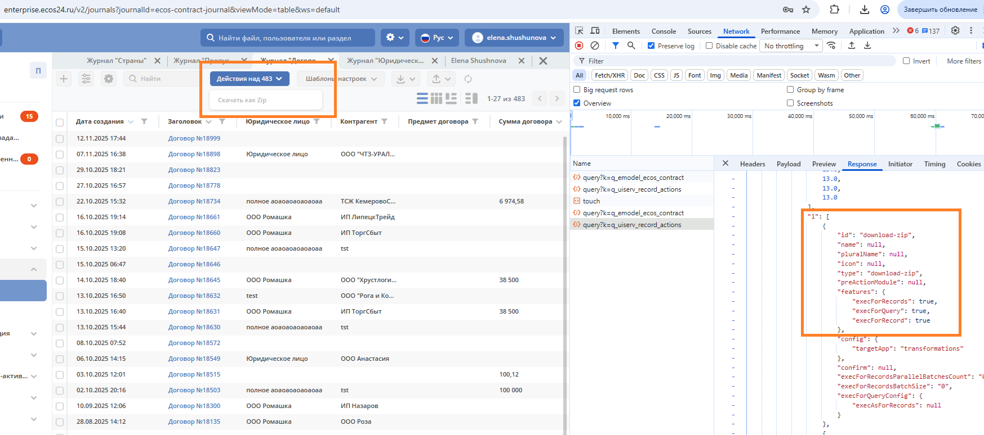
Task: Filter requests by Fetch/XHR
Action: pyautogui.click(x=609, y=75)
